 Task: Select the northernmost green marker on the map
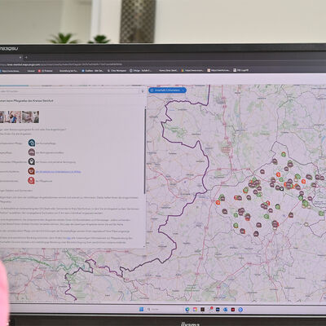coord(284,154)
